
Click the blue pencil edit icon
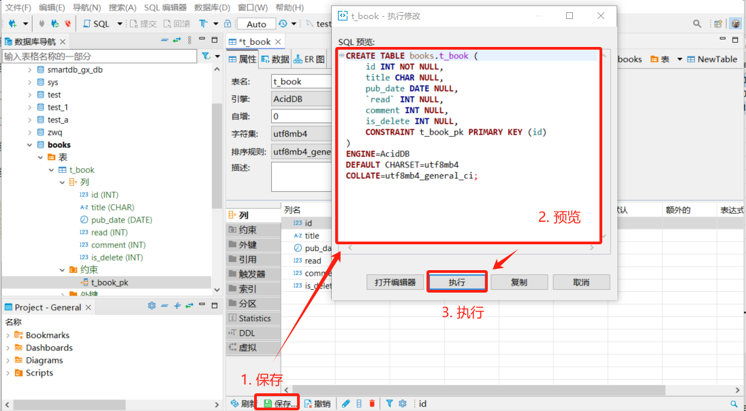[345, 404]
